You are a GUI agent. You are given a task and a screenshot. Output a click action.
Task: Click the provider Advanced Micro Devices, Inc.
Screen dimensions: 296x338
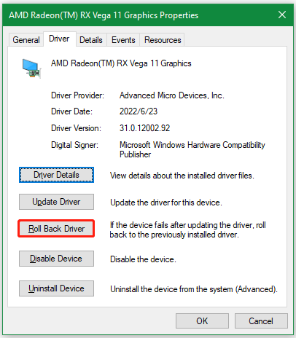171,95
